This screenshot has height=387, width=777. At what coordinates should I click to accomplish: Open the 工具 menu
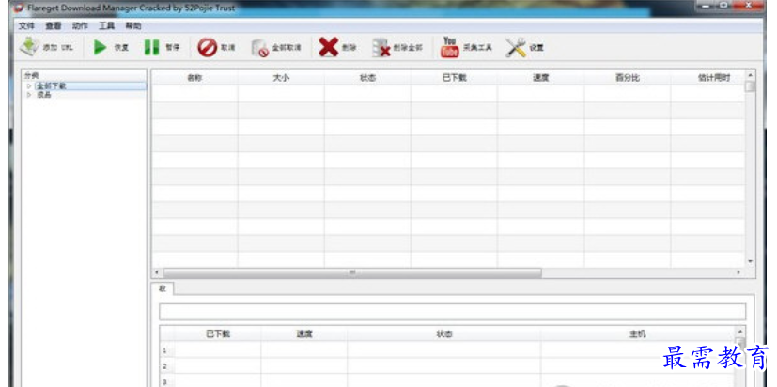pos(106,25)
